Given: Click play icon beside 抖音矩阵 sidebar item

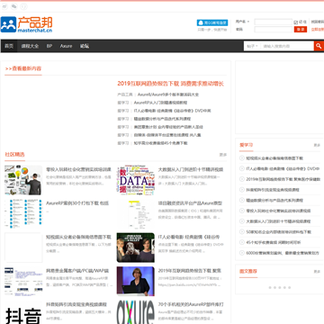Looking at the screenshot, I should pyautogui.click(x=242, y=190).
